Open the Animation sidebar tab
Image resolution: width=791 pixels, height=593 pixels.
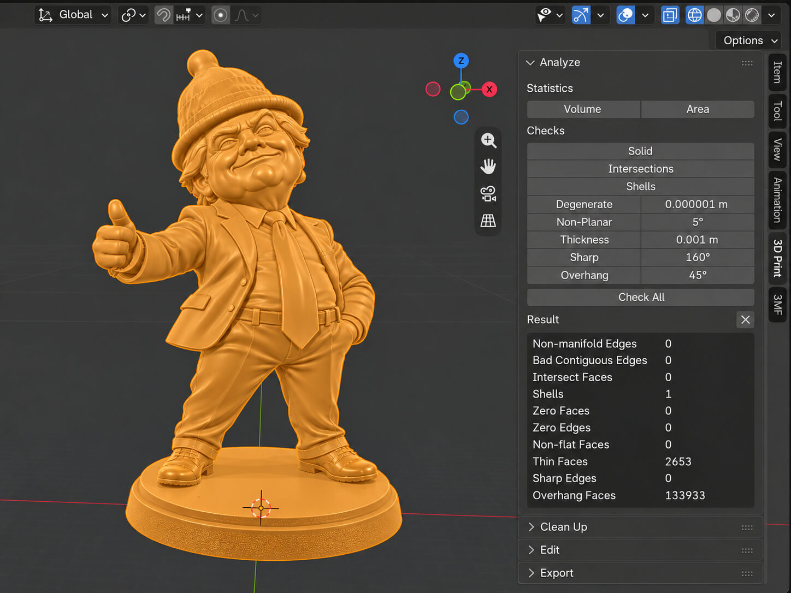(x=777, y=200)
